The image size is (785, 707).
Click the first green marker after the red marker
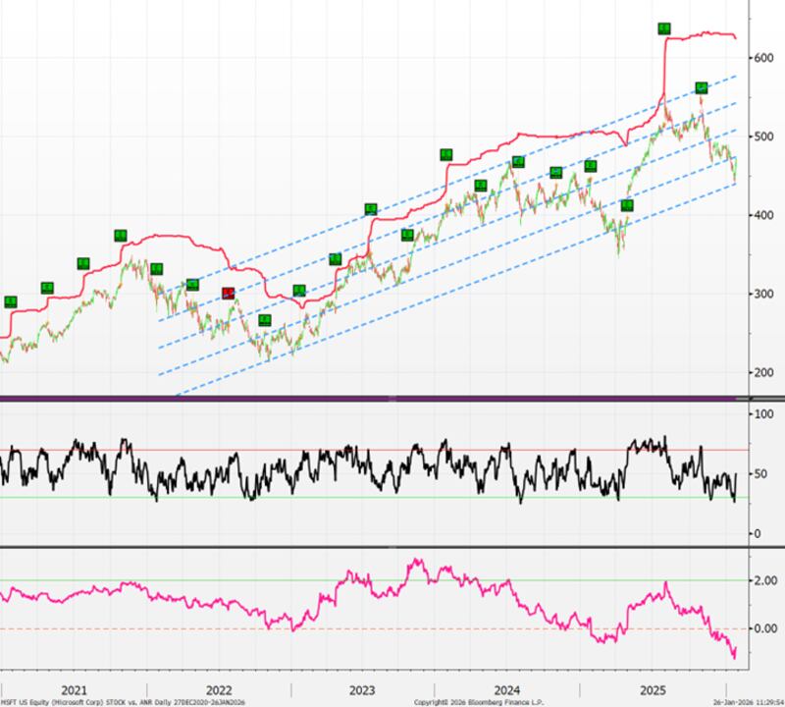click(264, 321)
